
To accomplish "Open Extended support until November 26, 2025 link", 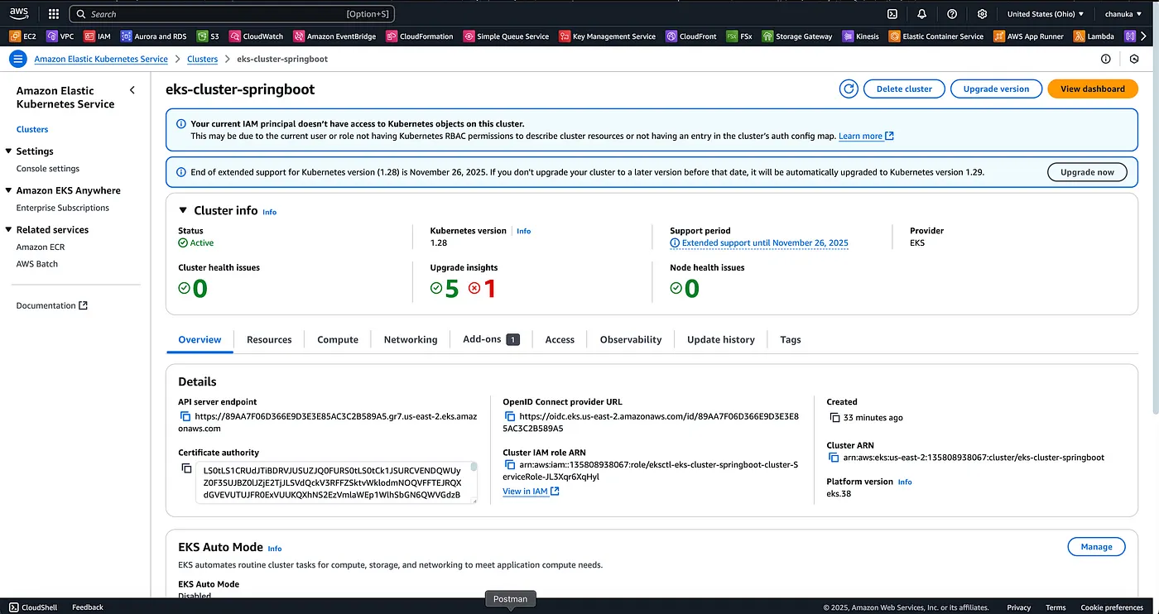I will click(x=759, y=243).
